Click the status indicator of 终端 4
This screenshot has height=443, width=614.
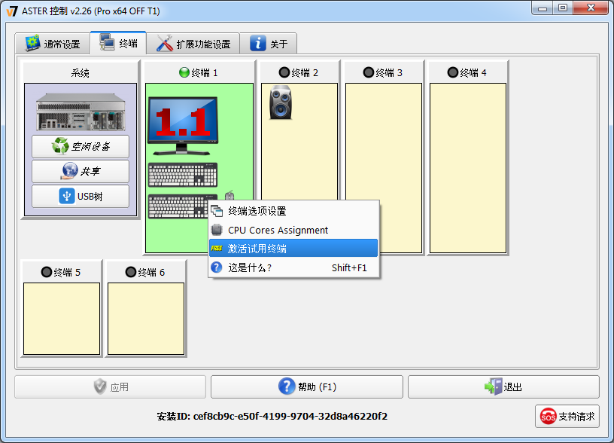[453, 72]
